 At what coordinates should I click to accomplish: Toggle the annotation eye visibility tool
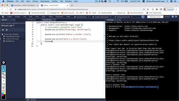pos(4,67)
